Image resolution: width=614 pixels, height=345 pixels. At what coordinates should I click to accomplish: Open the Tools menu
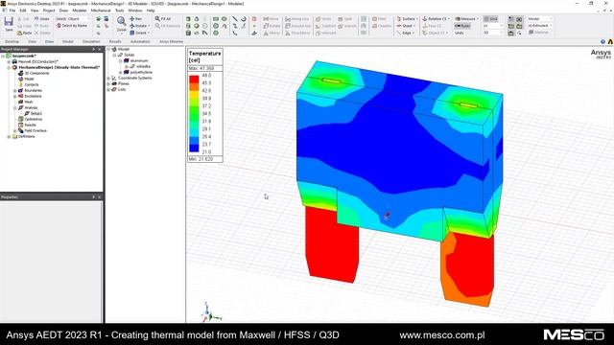pos(119,11)
